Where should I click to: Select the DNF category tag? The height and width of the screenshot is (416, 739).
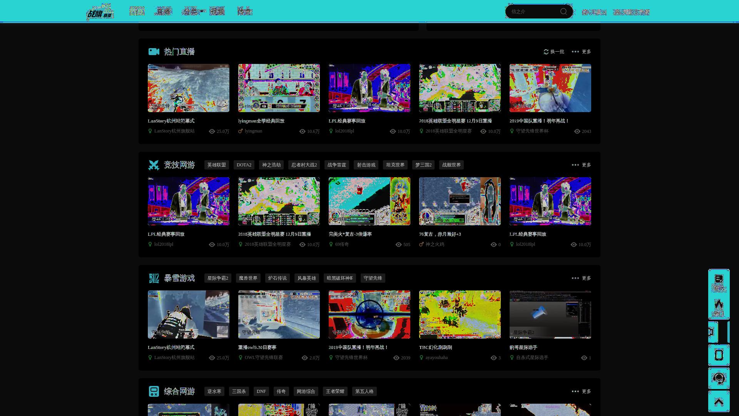[x=261, y=391]
